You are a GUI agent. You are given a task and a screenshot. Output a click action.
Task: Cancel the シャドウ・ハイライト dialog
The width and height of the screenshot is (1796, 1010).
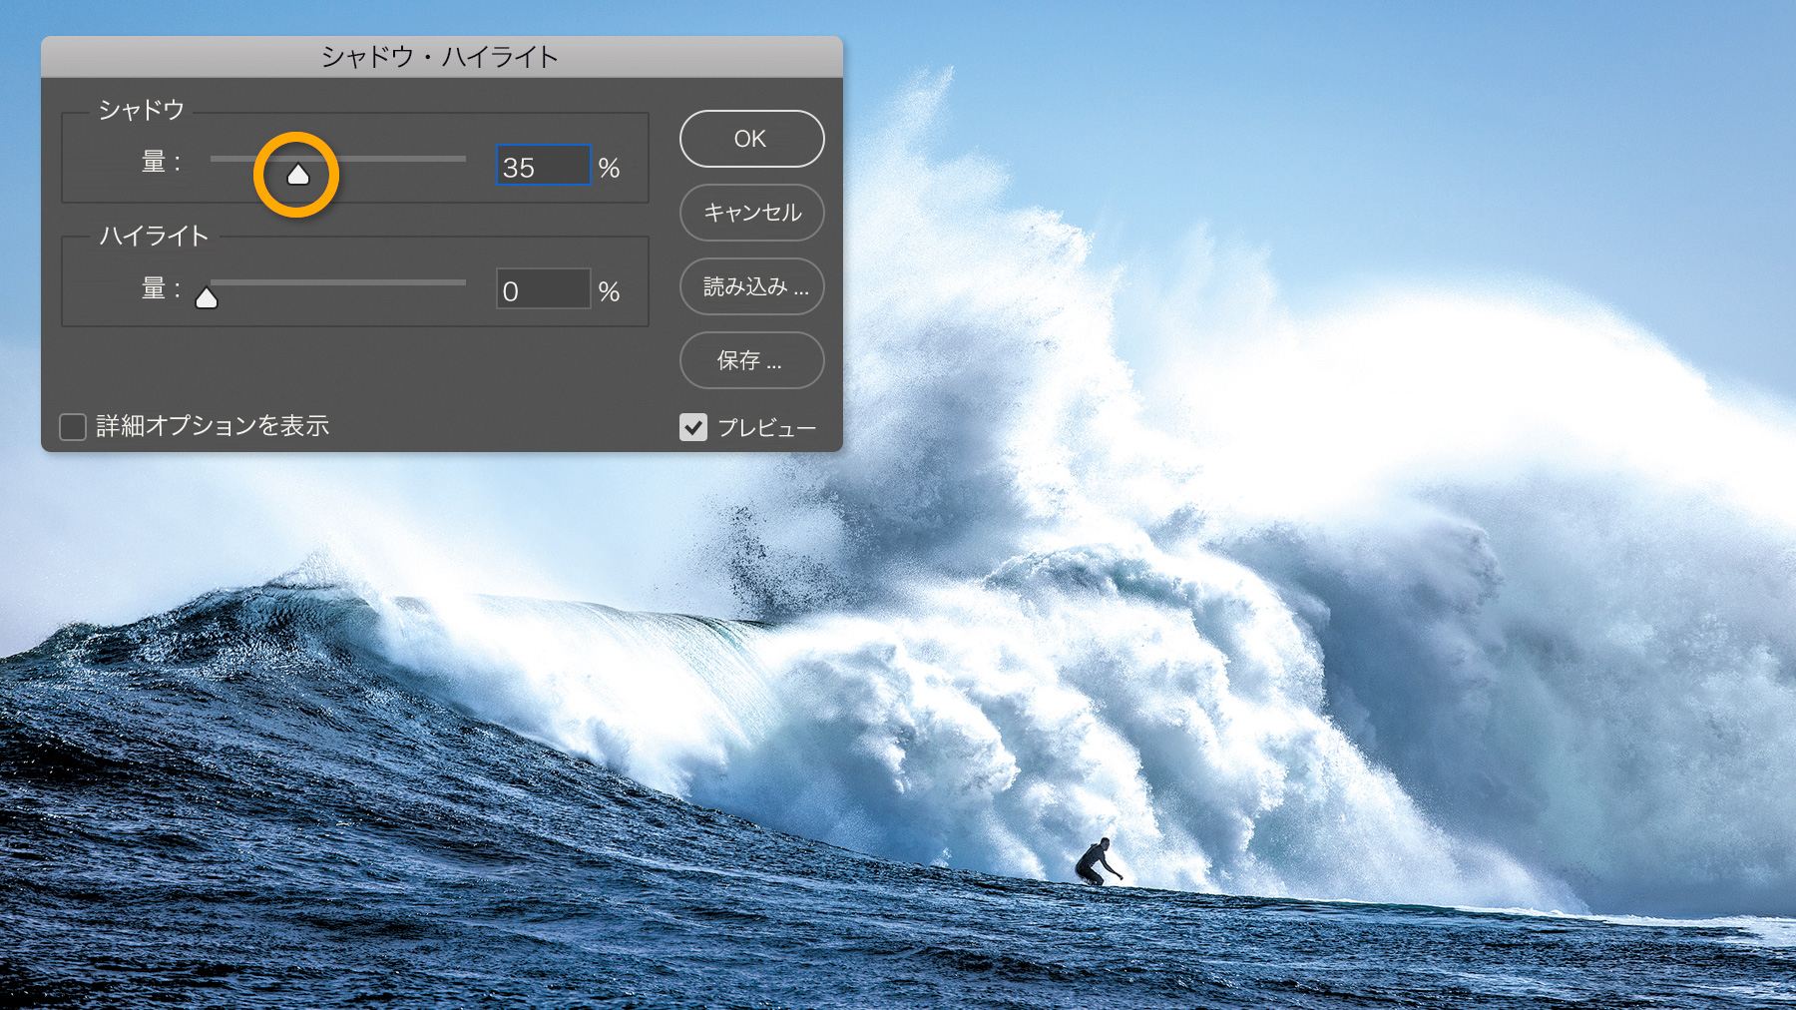point(751,213)
